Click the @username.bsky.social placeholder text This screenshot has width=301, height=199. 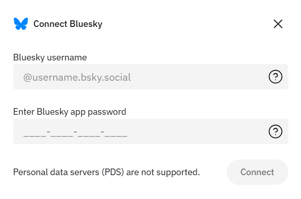click(77, 77)
